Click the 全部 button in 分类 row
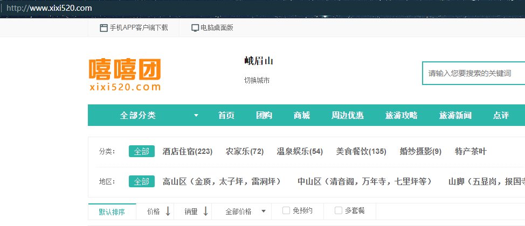 [x=142, y=152]
